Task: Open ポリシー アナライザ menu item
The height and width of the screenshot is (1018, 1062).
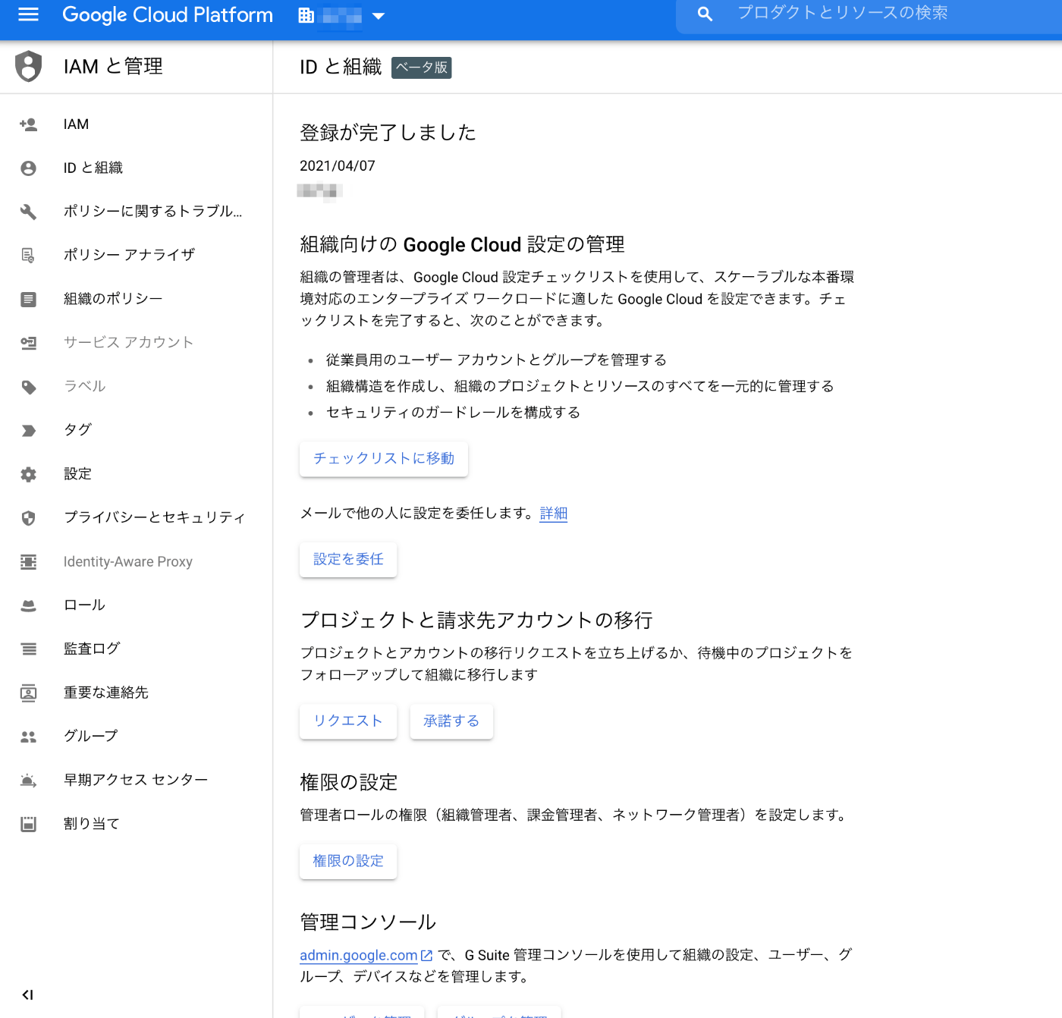Action: pyautogui.click(x=137, y=255)
